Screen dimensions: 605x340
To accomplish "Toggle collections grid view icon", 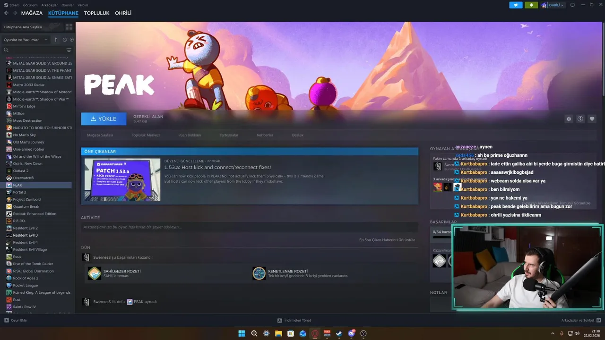I will tap(69, 27).
